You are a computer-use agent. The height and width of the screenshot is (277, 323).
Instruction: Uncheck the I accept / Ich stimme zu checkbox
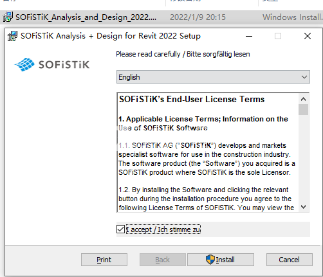[x=120, y=229]
